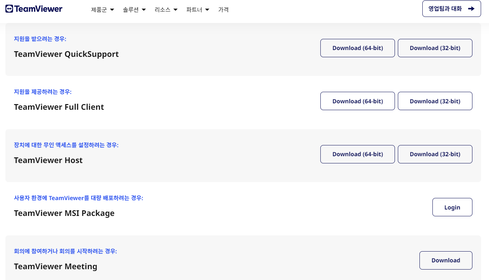
Task: Select the TeamViewer Host heading
Action: 48,160
